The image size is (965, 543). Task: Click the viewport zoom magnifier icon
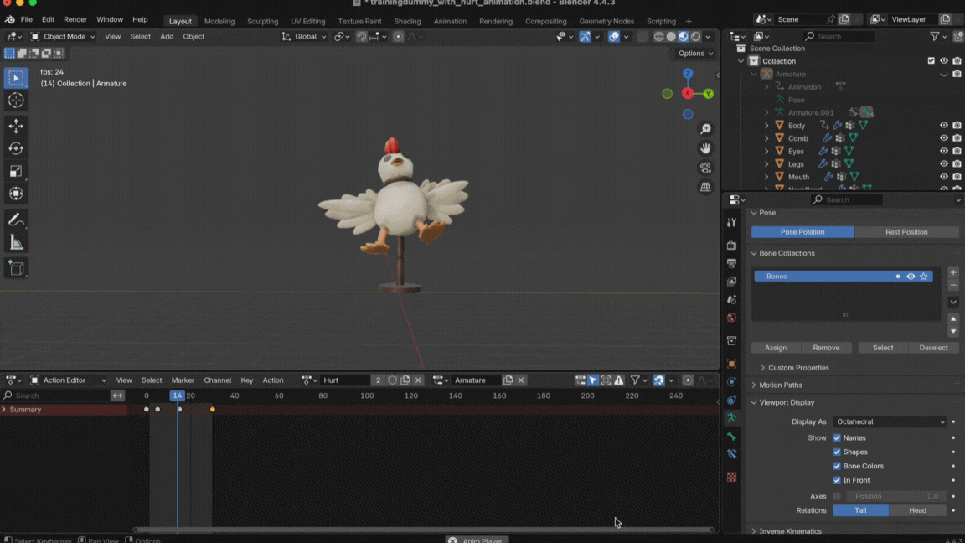(705, 129)
